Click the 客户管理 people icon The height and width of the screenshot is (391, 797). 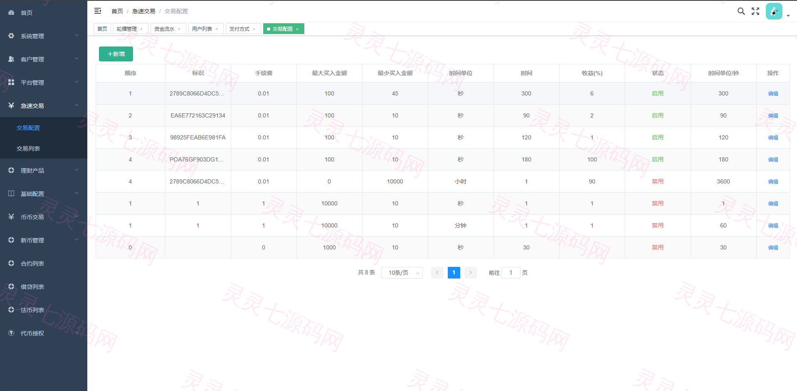[x=11, y=59]
